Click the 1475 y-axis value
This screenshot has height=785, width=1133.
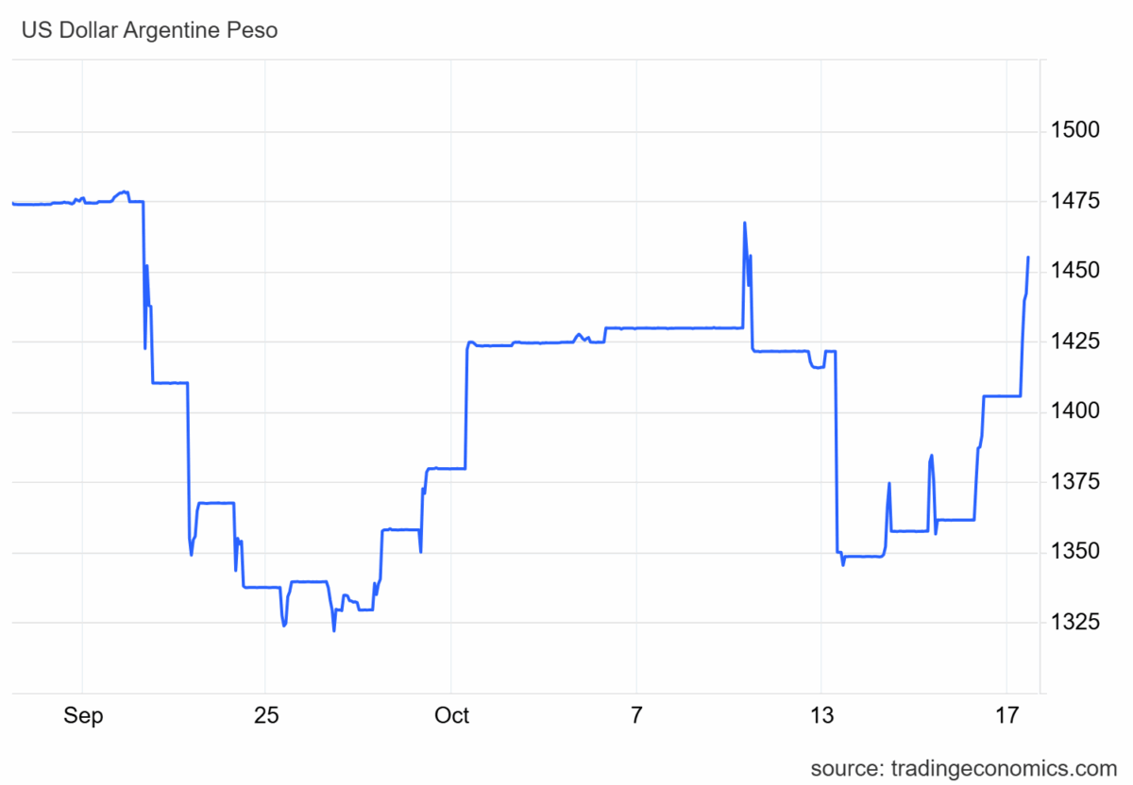[x=1075, y=201]
